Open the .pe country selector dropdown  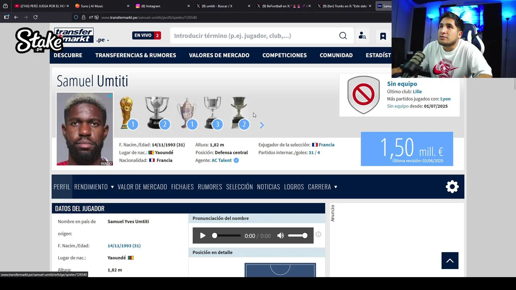[103, 40]
